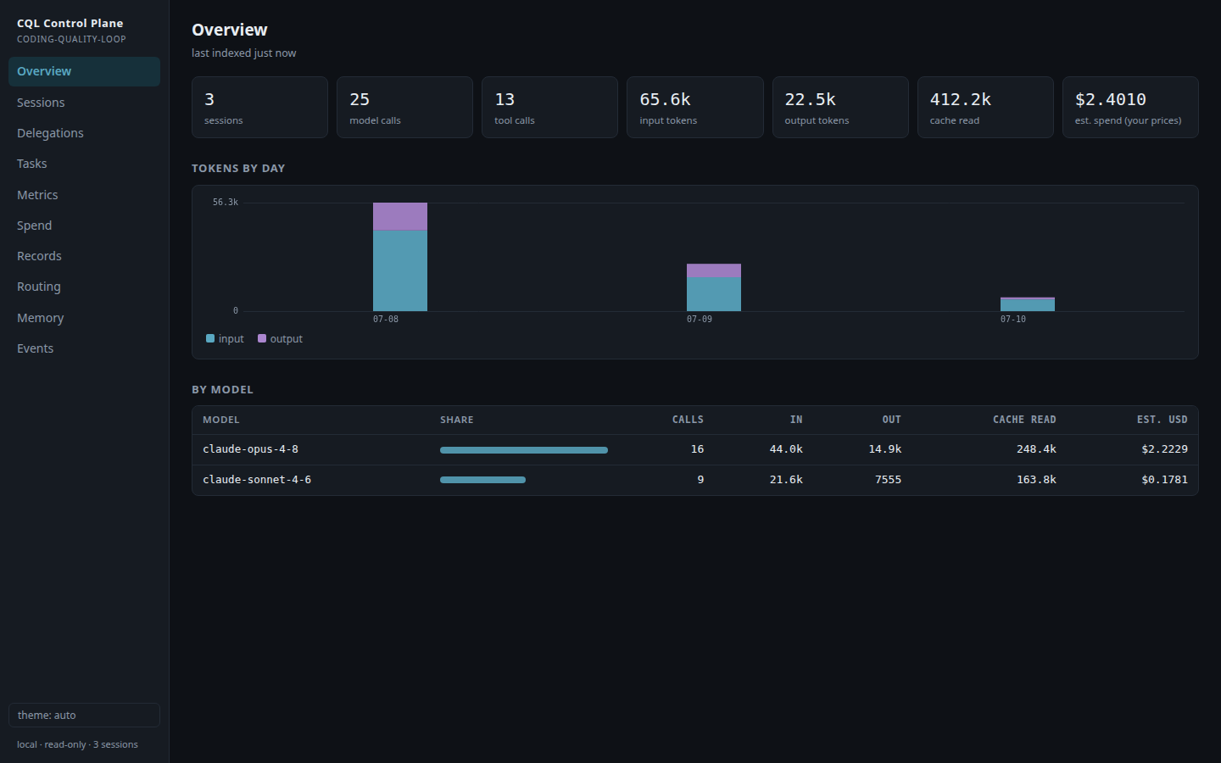
Task: Click the 07-09 bar in the chart
Action: coord(714,287)
